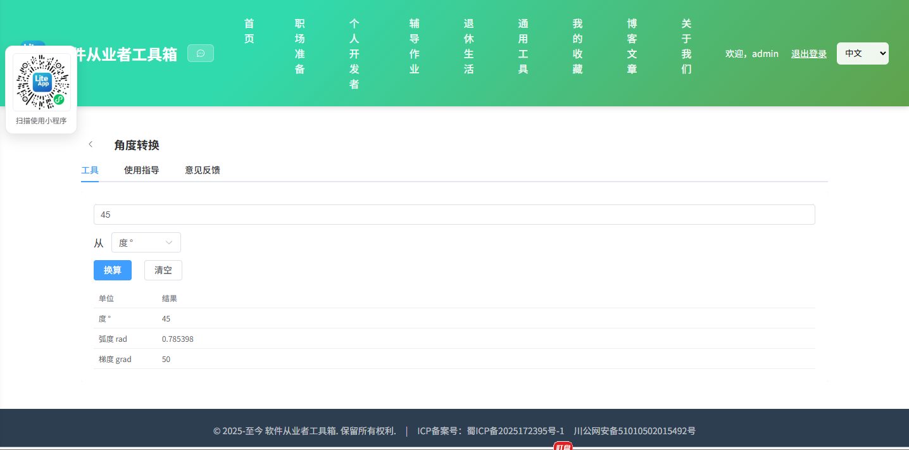This screenshot has height=450, width=909.
Task: Click the 欢迎，admin greeting text
Action: click(x=752, y=54)
